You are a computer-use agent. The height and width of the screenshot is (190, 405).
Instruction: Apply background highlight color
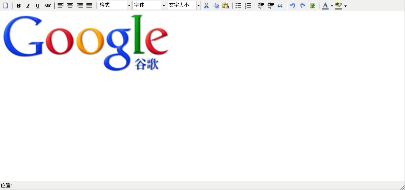(339, 5)
